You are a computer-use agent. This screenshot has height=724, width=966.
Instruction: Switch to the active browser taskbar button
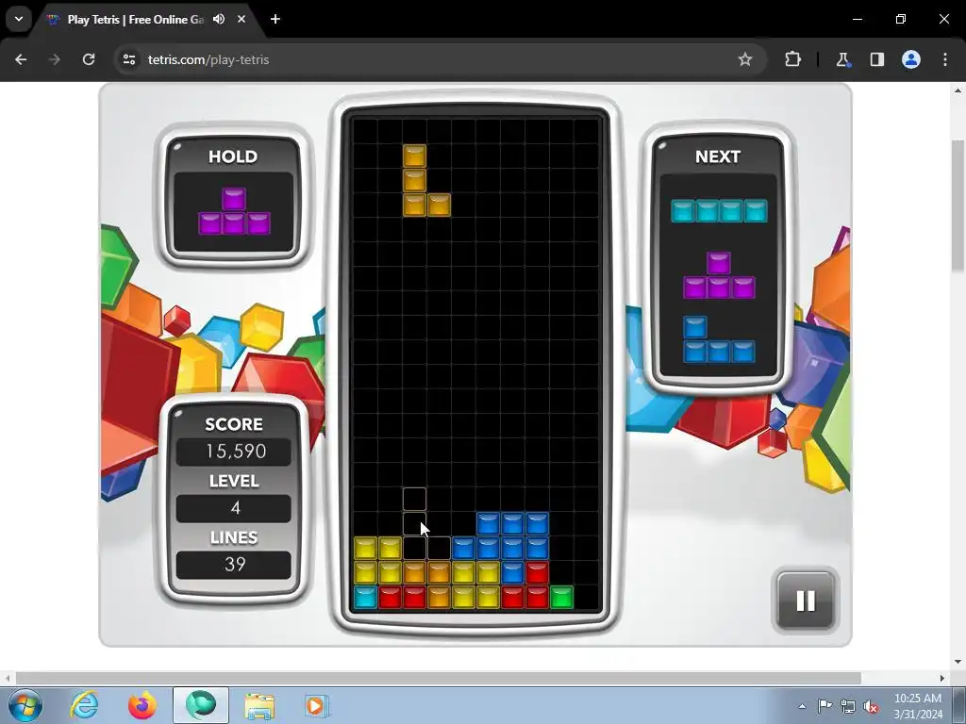pyautogui.click(x=201, y=705)
